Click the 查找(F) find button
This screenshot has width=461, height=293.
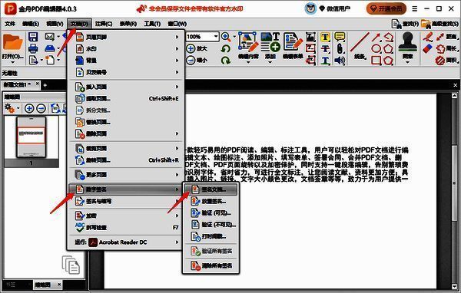(x=405, y=24)
